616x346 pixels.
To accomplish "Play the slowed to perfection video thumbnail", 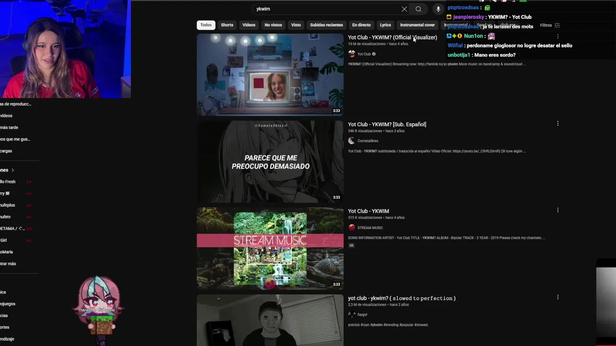I will point(270,320).
